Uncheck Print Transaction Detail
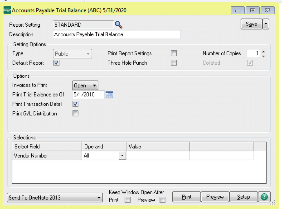Viewport: 282px width, 212px height. pyautogui.click(x=75, y=104)
